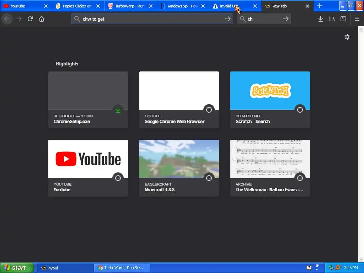This screenshot has height=273, width=364.
Task: Open The Wellerman Nathan Evans highlight
Action: (270, 168)
